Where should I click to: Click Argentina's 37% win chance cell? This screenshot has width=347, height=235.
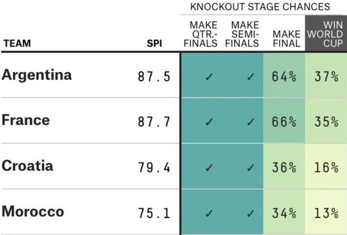(326, 76)
